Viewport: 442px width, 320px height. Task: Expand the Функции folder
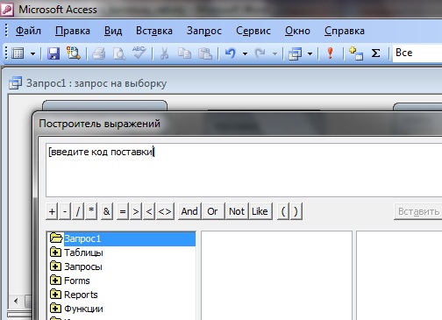(x=55, y=309)
